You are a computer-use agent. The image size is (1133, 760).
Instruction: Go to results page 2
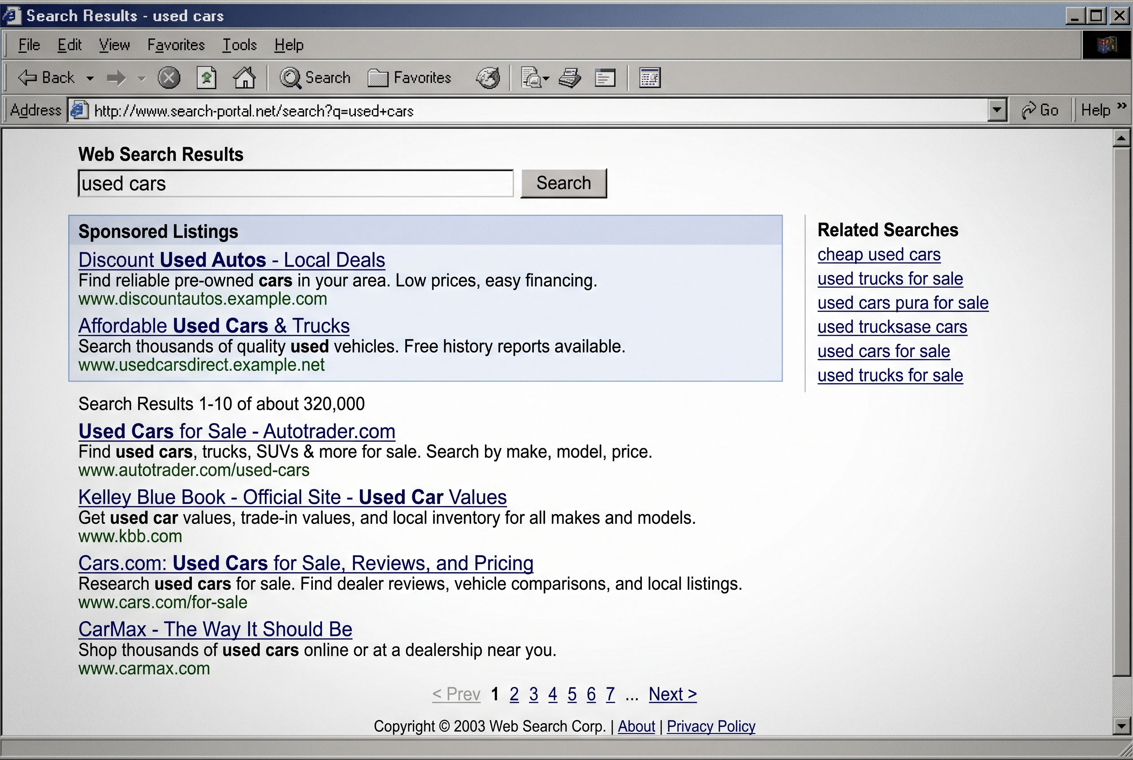[x=514, y=694]
